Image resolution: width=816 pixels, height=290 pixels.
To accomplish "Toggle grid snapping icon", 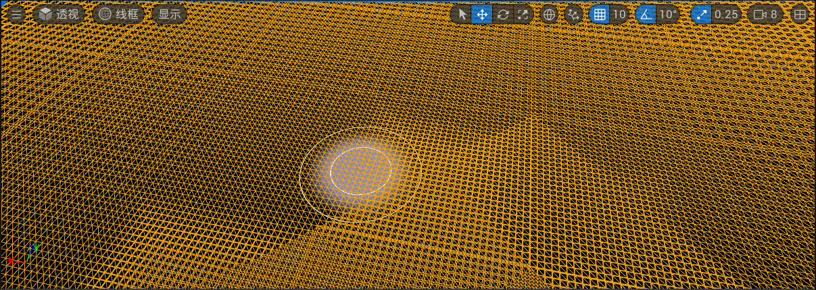I will (599, 14).
